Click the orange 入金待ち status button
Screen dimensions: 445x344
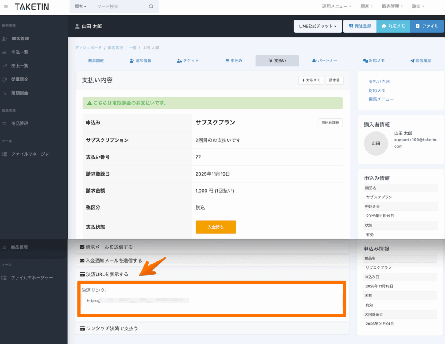(216, 227)
